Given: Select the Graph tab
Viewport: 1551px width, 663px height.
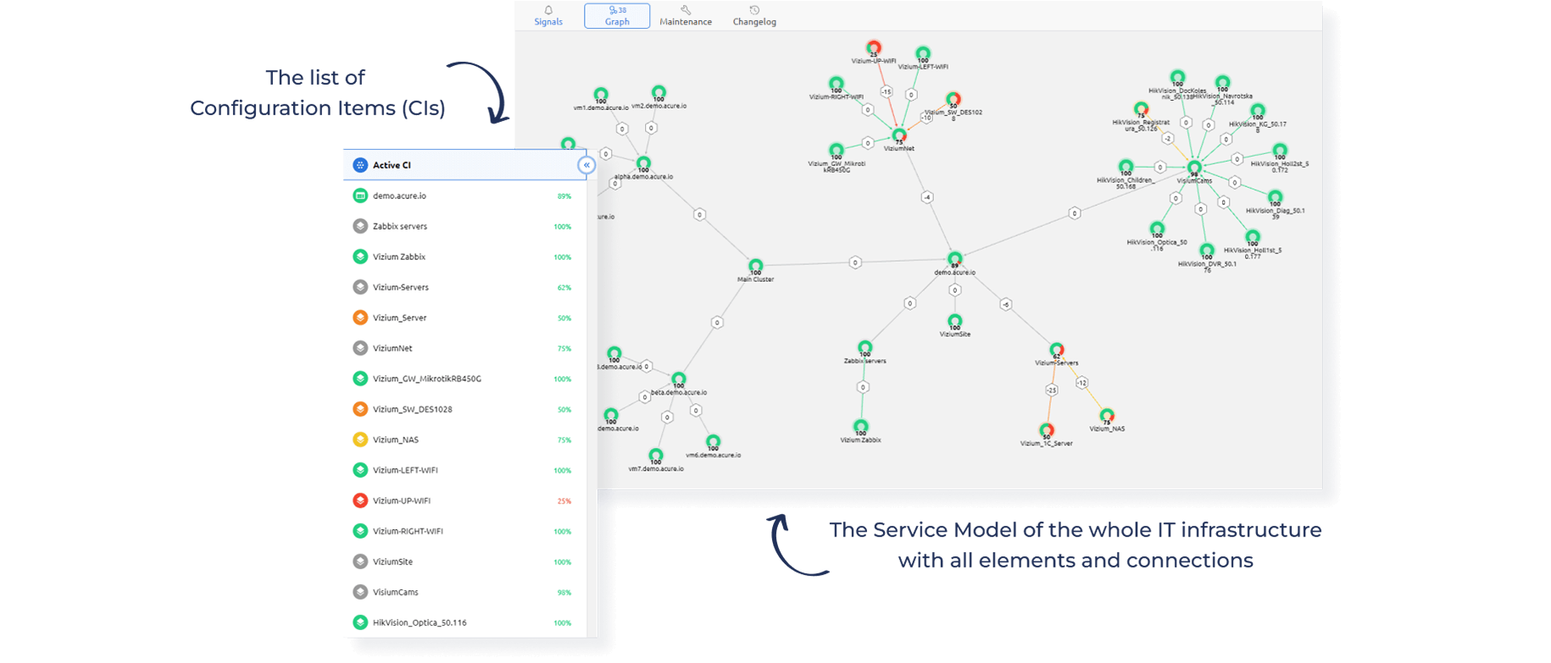Looking at the screenshot, I should pyautogui.click(x=617, y=16).
